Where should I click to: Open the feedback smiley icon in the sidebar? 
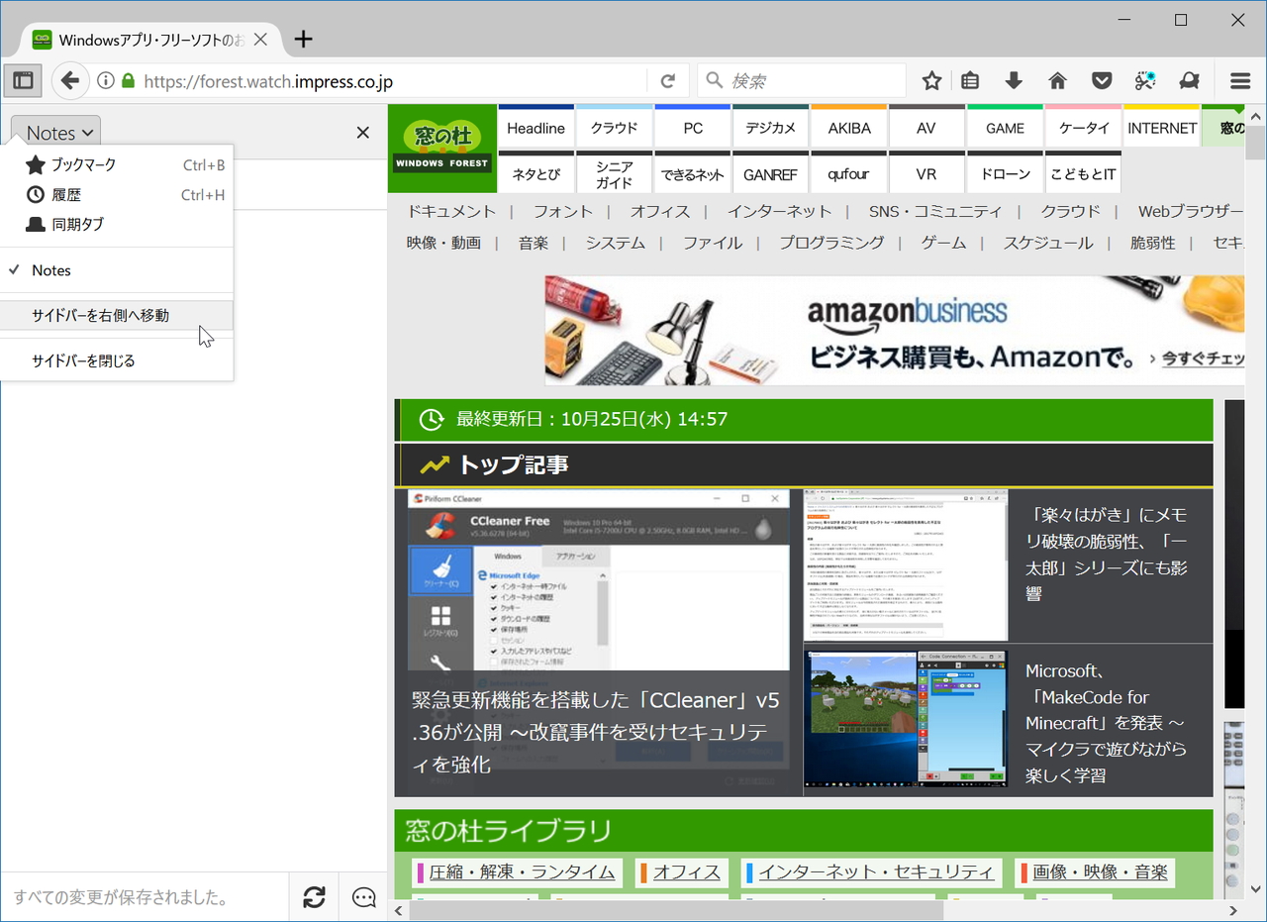(362, 896)
